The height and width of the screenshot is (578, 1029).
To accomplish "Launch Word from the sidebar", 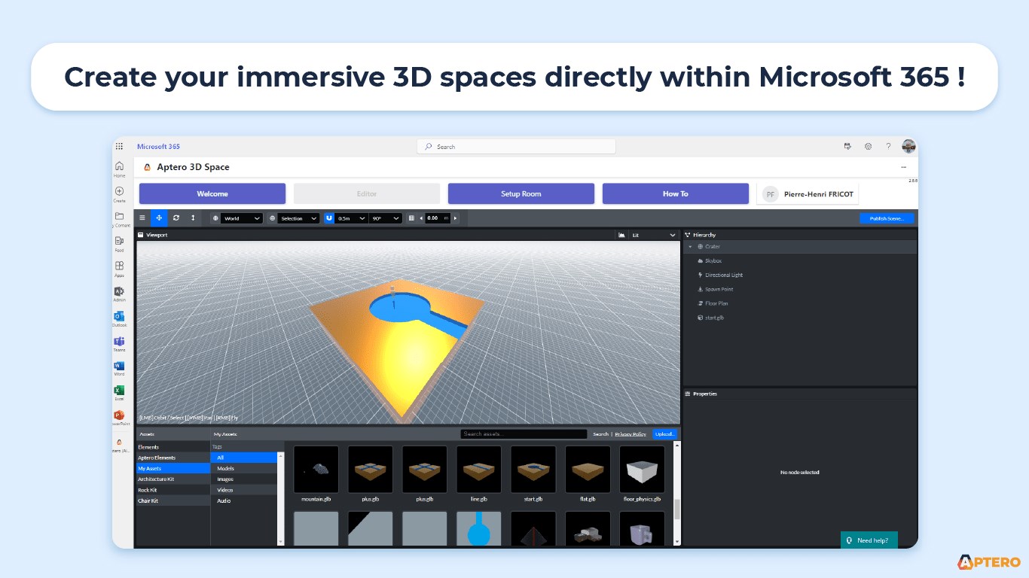I will (x=119, y=369).
